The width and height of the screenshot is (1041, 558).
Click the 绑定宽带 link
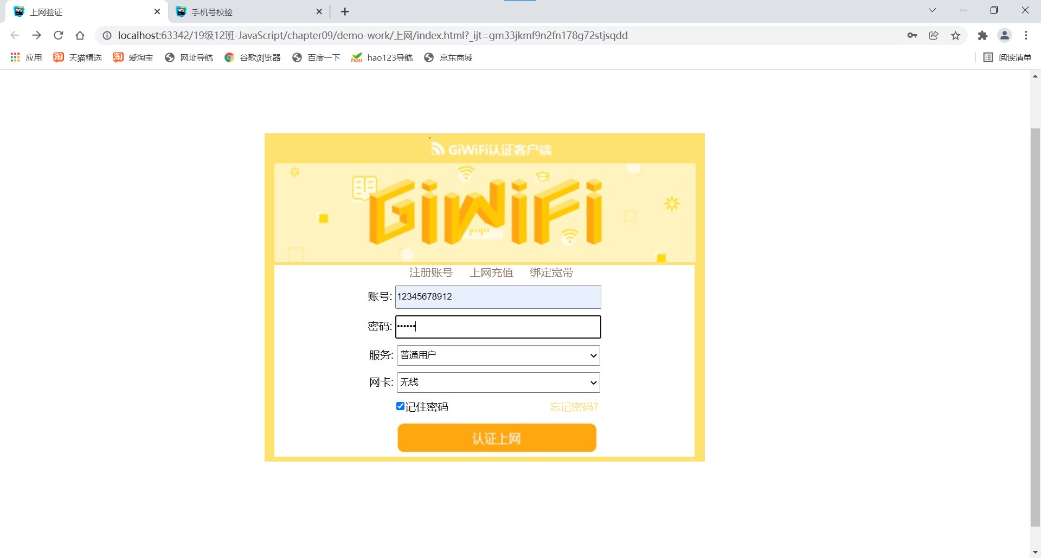pos(551,272)
